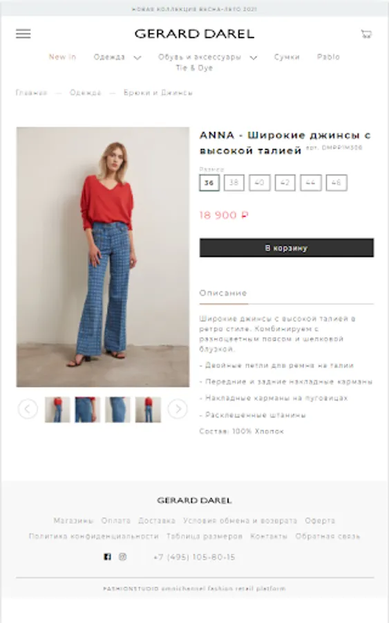Image resolution: width=389 pixels, height=623 pixels.
Task: Go to homepage via header GERARD DAREL logo
Action: click(x=194, y=34)
